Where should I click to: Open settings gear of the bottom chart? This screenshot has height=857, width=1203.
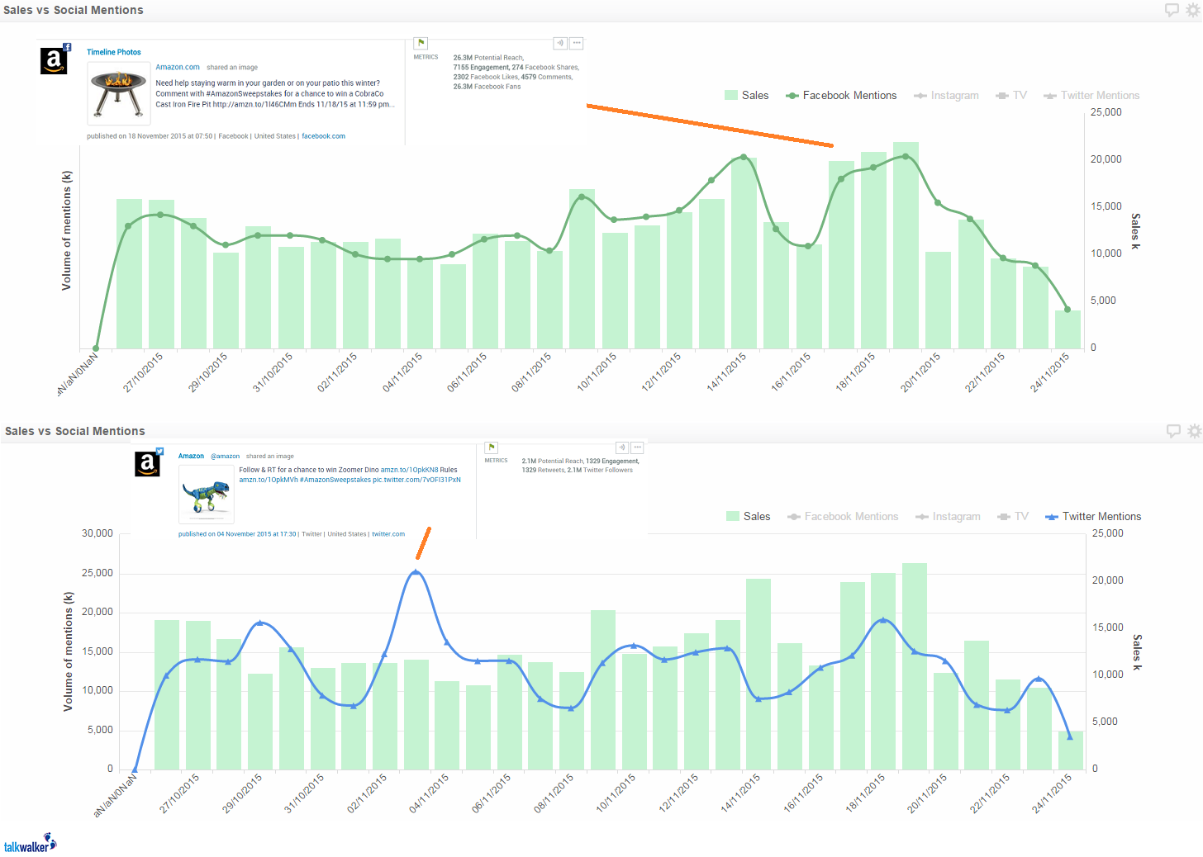pyautogui.click(x=1194, y=431)
